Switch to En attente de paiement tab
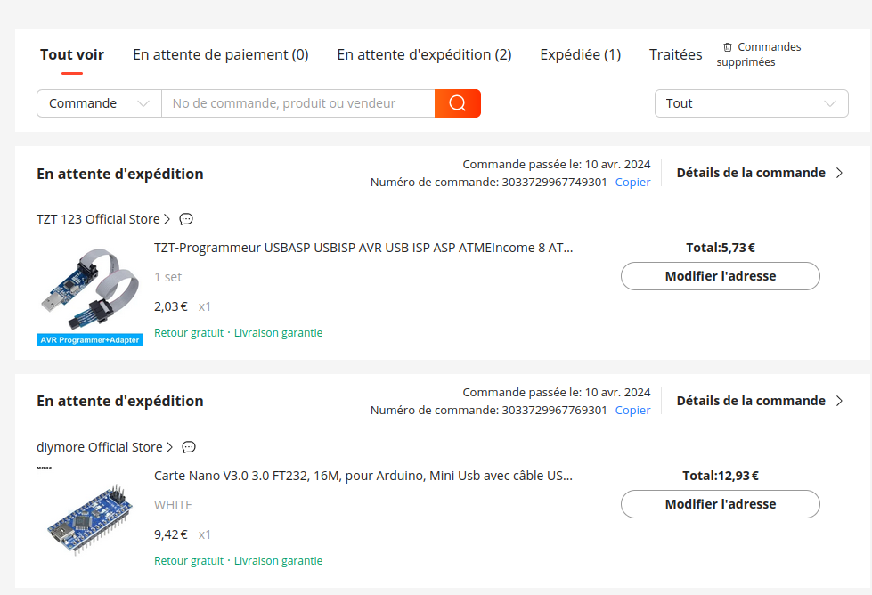 click(220, 54)
